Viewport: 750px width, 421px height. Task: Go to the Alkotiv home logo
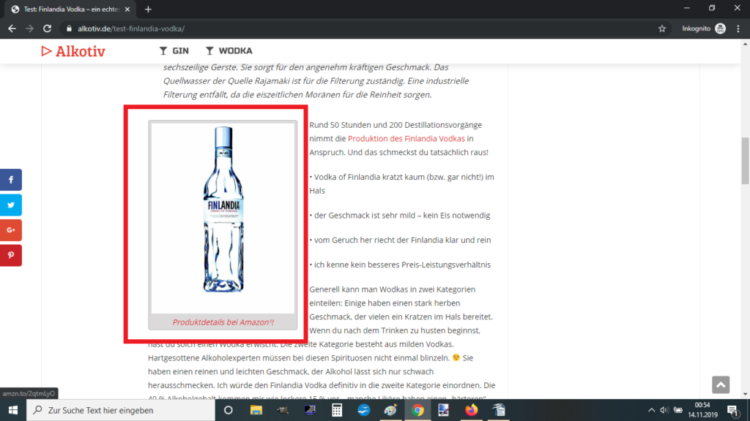73,51
